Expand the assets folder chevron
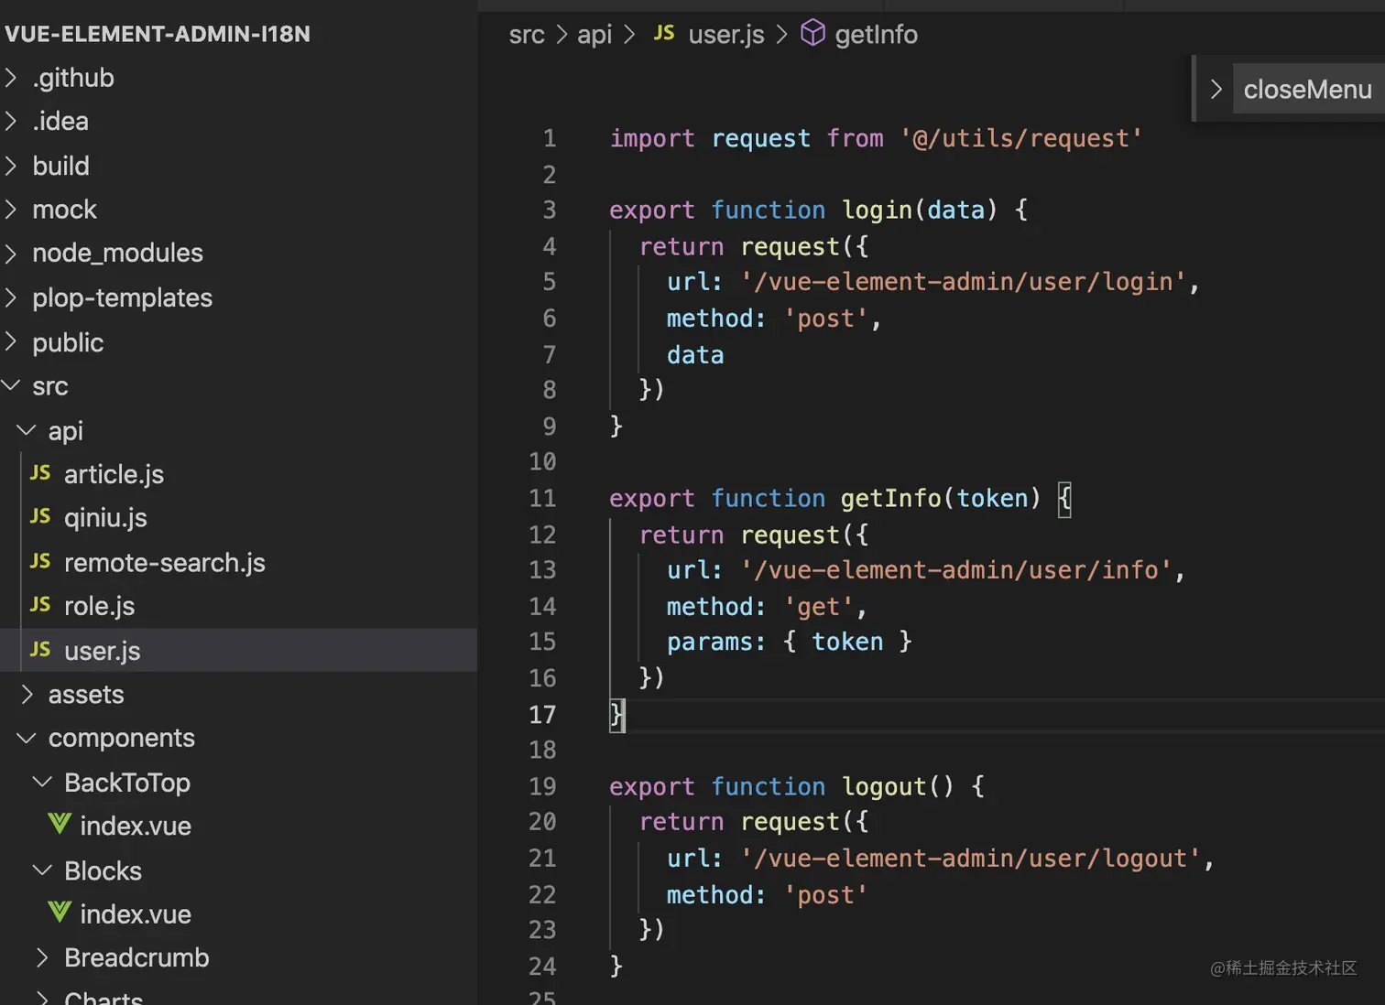 point(27,695)
